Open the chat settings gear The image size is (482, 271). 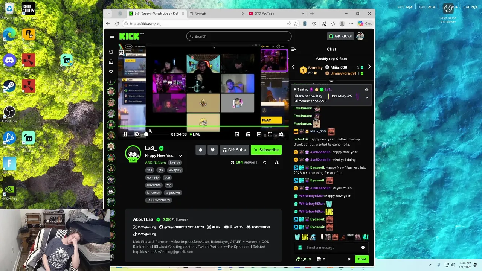coord(349,259)
